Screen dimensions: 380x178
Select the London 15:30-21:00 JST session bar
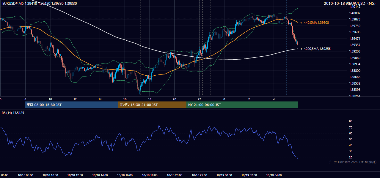click(152, 105)
